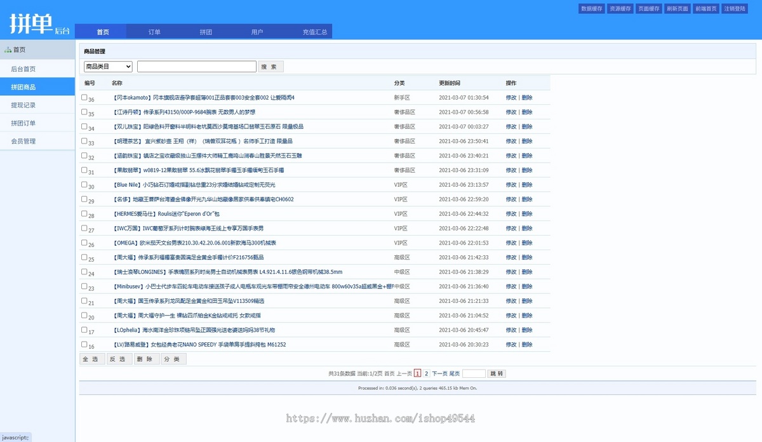Click the 首页 header in the sidebar
The height and width of the screenshot is (442, 762).
[37, 50]
